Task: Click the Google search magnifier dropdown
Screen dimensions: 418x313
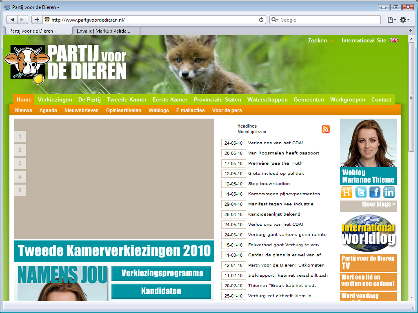Action: 275,20
